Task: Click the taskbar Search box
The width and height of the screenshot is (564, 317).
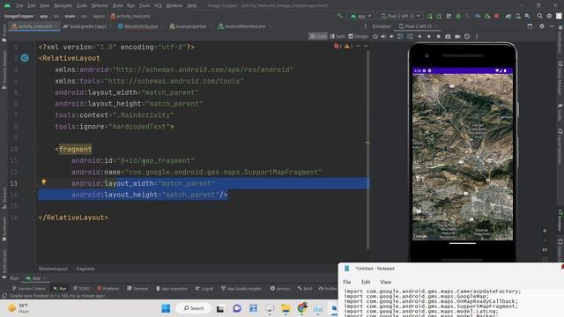Action: click(x=194, y=308)
